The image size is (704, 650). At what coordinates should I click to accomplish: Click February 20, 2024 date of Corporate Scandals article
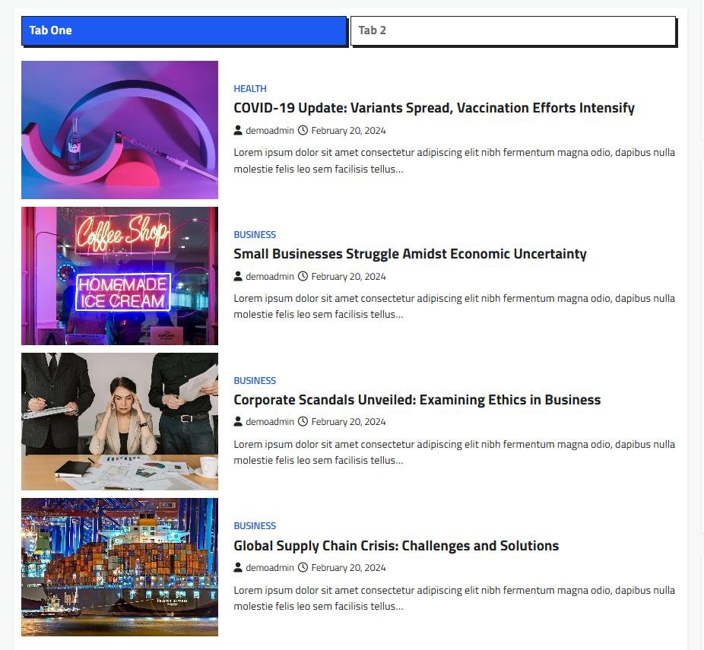click(348, 422)
